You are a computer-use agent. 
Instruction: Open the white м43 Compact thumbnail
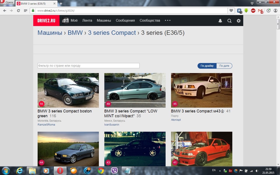coord(202,90)
